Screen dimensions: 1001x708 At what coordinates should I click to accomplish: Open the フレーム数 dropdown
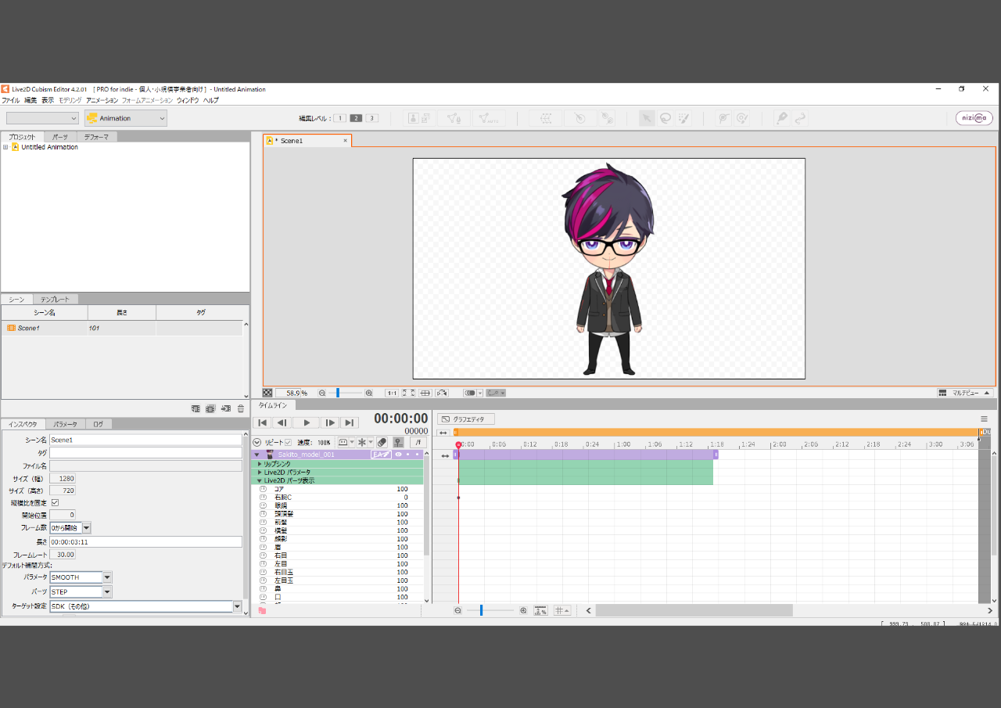coord(87,528)
